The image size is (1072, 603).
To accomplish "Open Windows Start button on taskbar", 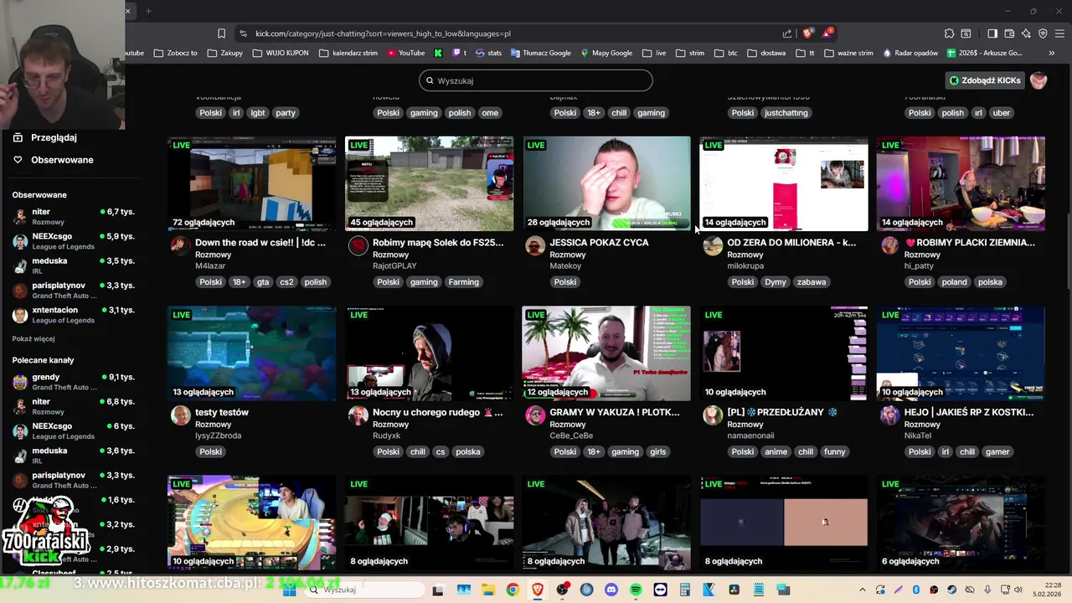I will 289,590.
